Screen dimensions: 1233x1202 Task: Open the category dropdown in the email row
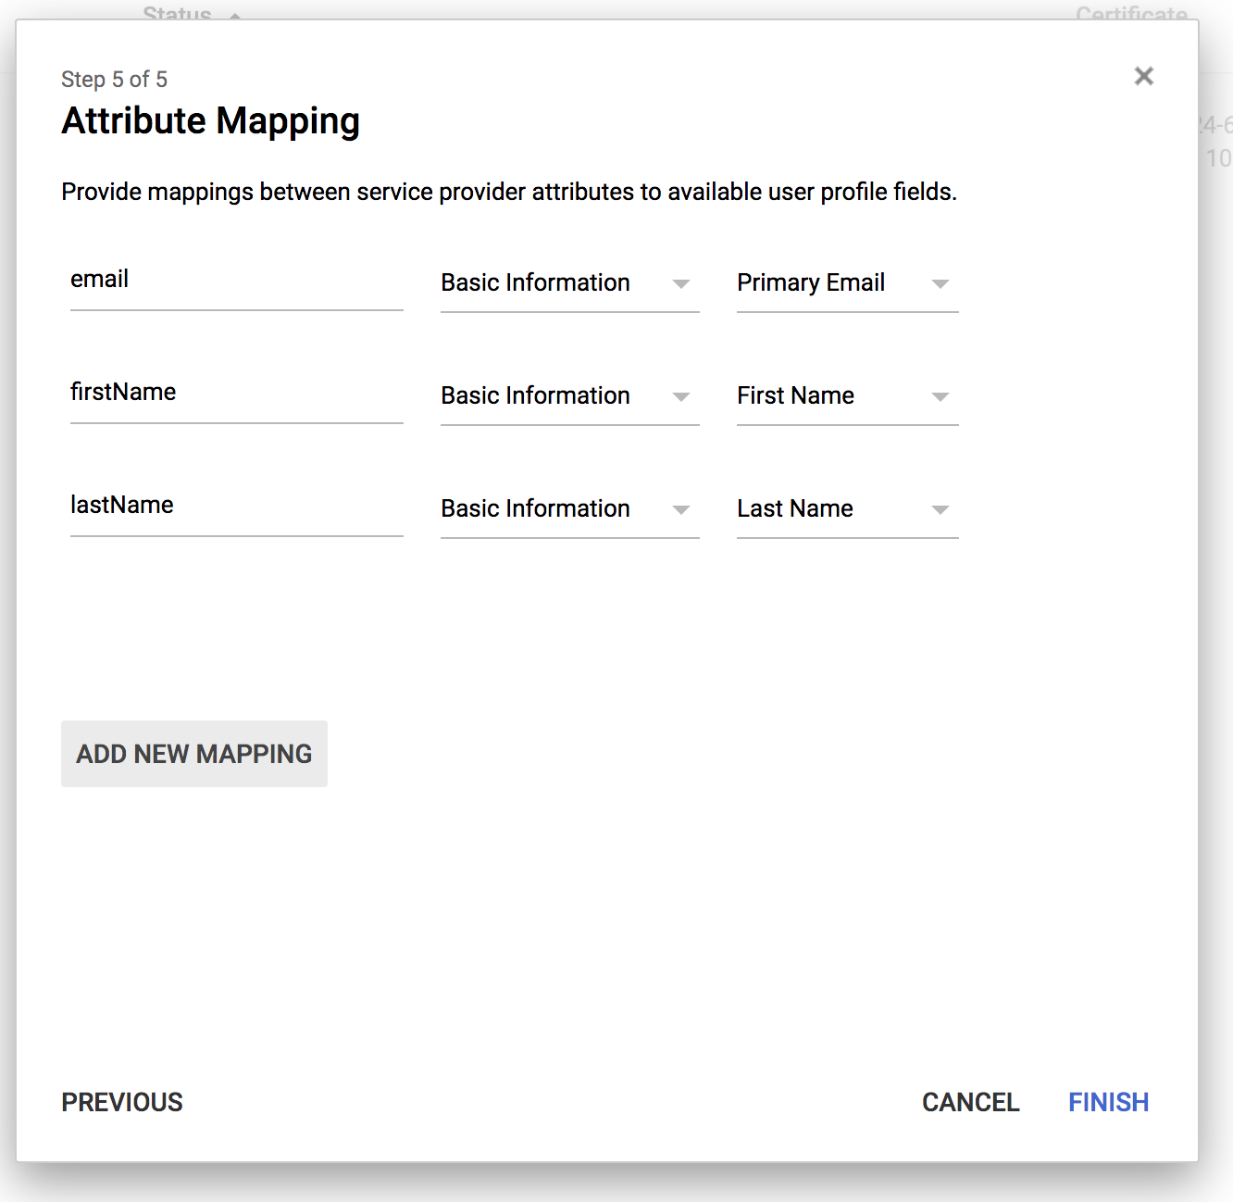[x=568, y=283]
